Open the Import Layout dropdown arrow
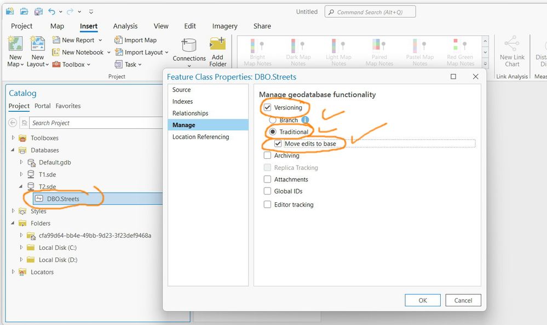This screenshot has width=547, height=325. (x=167, y=53)
